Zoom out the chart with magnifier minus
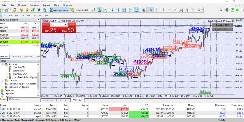Image resolution: width=244 pixels, height=122 pixels. 118,10
